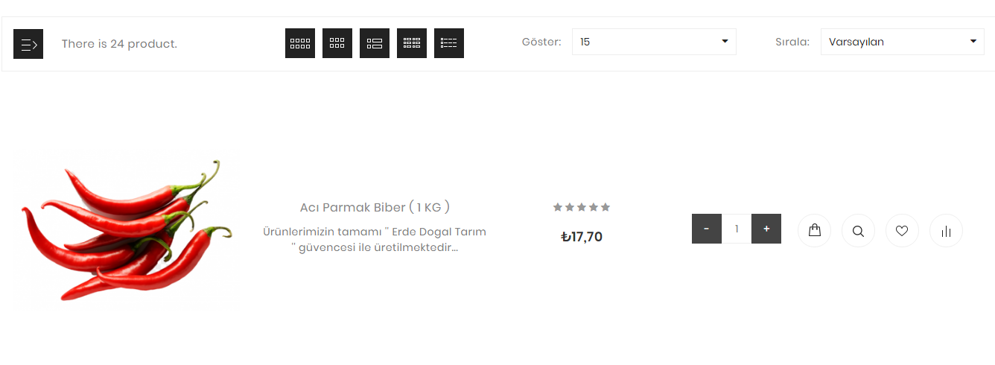Select the two-column compact list layout
The height and width of the screenshot is (365, 995).
412,43
